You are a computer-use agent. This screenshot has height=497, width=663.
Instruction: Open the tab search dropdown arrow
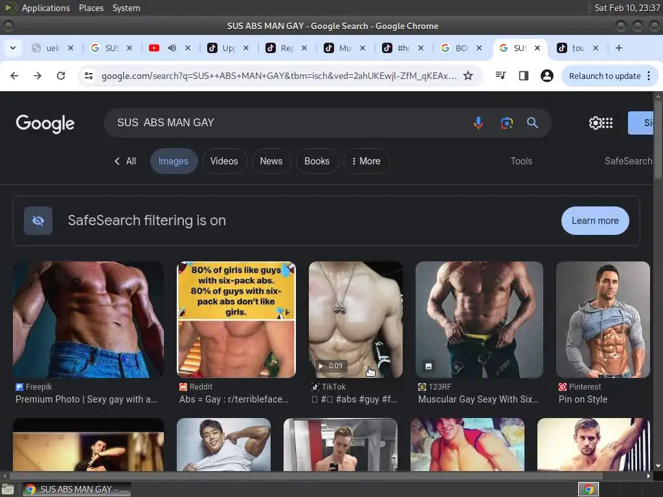coord(13,48)
